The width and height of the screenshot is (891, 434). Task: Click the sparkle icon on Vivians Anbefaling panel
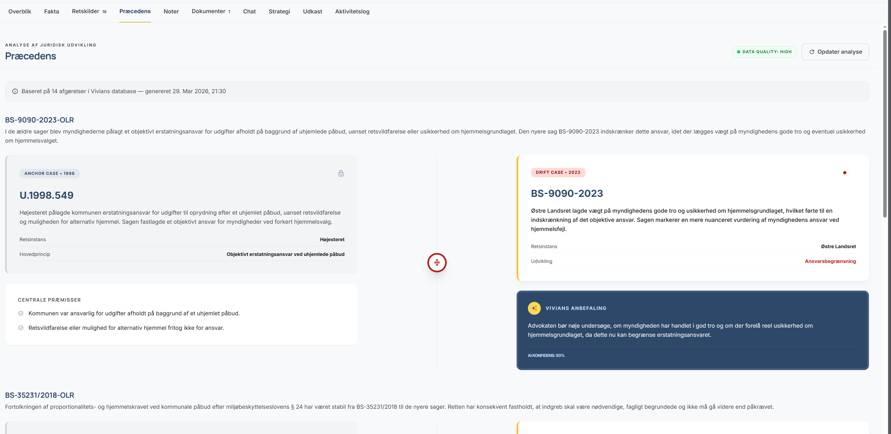[x=534, y=308]
